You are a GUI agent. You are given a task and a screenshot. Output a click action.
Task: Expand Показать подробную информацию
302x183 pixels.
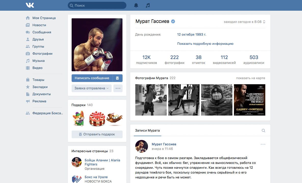point(205,44)
